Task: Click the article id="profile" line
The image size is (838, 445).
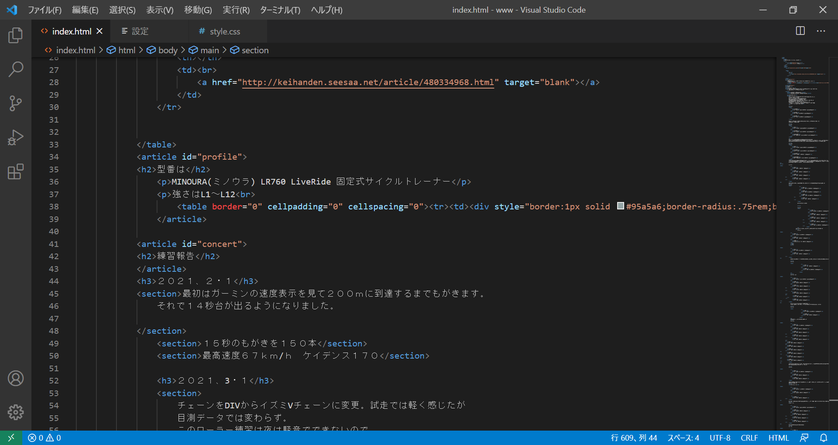Action: 192,157
